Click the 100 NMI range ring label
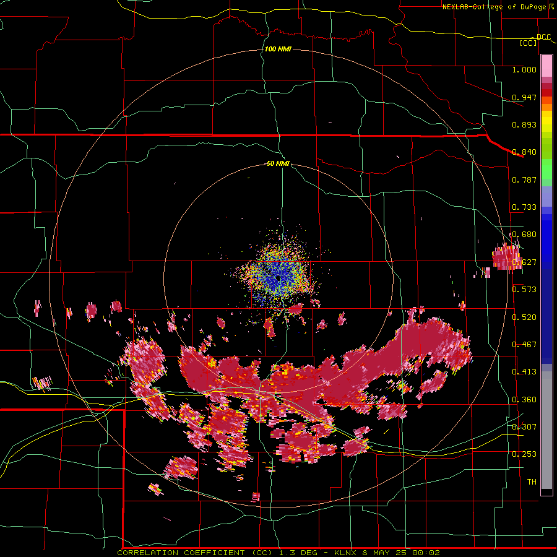This screenshot has height=557, width=557. [278, 49]
